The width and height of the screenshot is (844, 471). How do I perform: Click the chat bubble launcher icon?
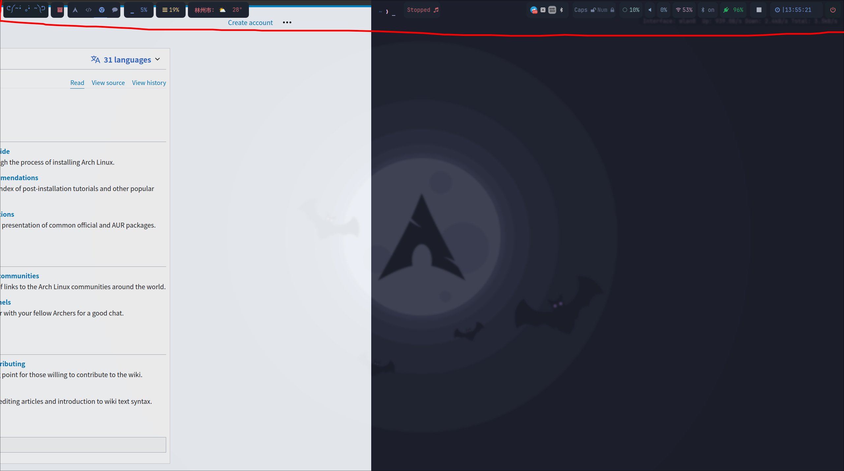tap(114, 10)
